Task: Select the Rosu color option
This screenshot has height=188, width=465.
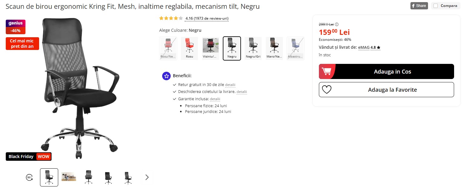Action: coord(189,48)
